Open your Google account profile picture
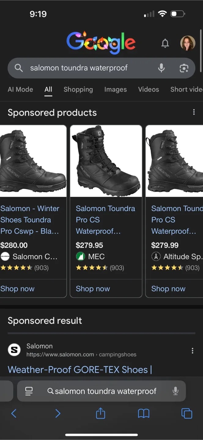Viewport: 203px width, 440px height. point(188,43)
